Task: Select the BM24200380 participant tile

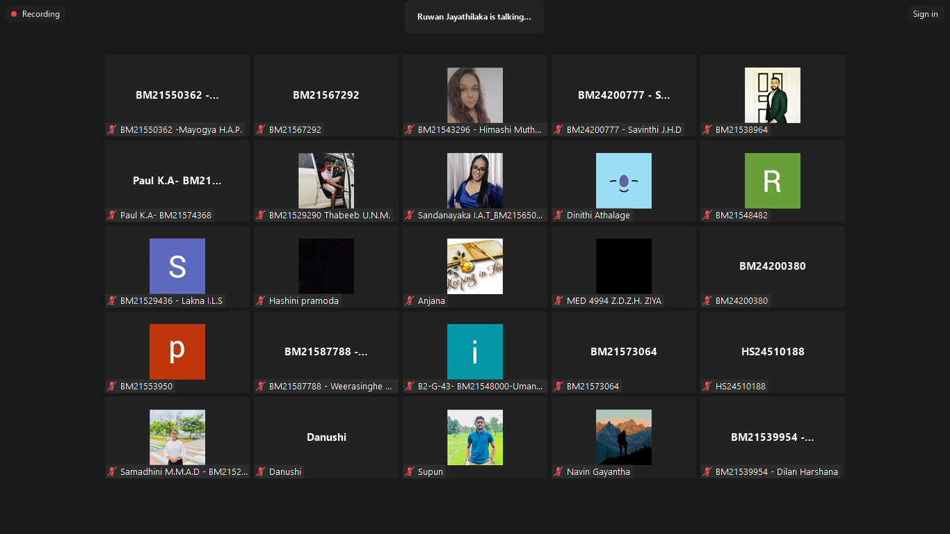Action: (772, 266)
